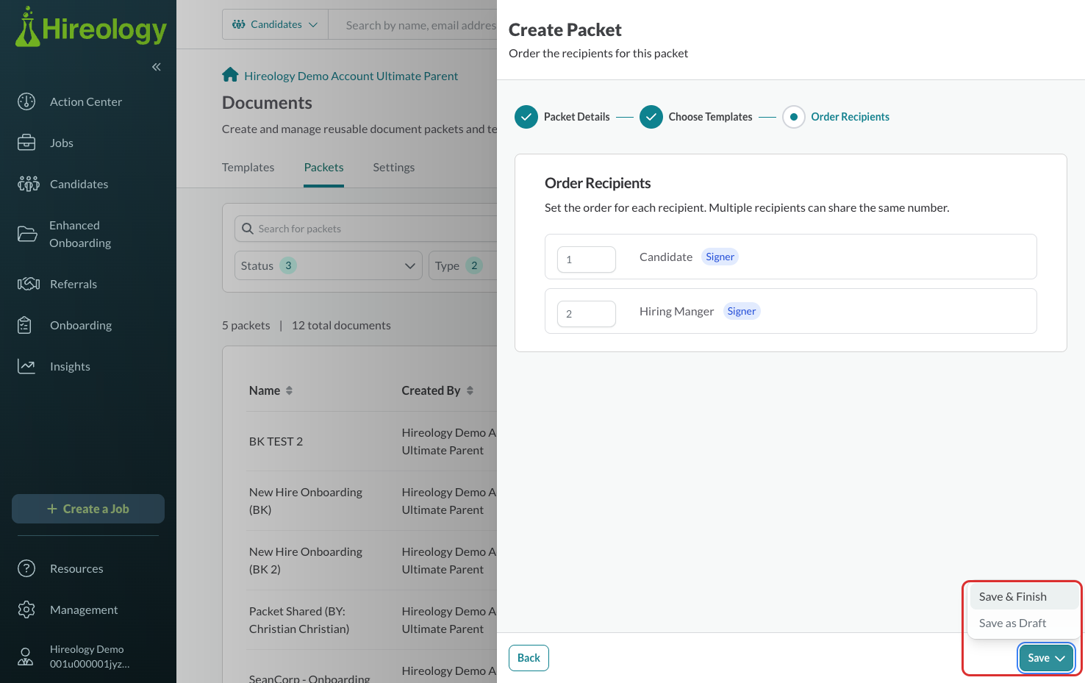Click the Hiring Manger order number field
Image resolution: width=1085 pixels, height=683 pixels.
click(587, 314)
